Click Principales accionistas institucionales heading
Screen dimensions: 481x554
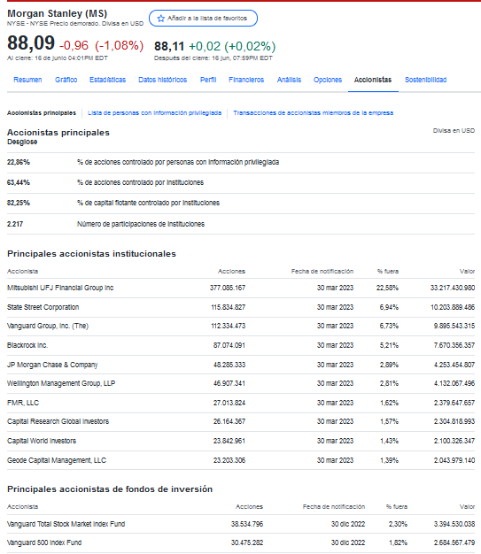coord(91,254)
